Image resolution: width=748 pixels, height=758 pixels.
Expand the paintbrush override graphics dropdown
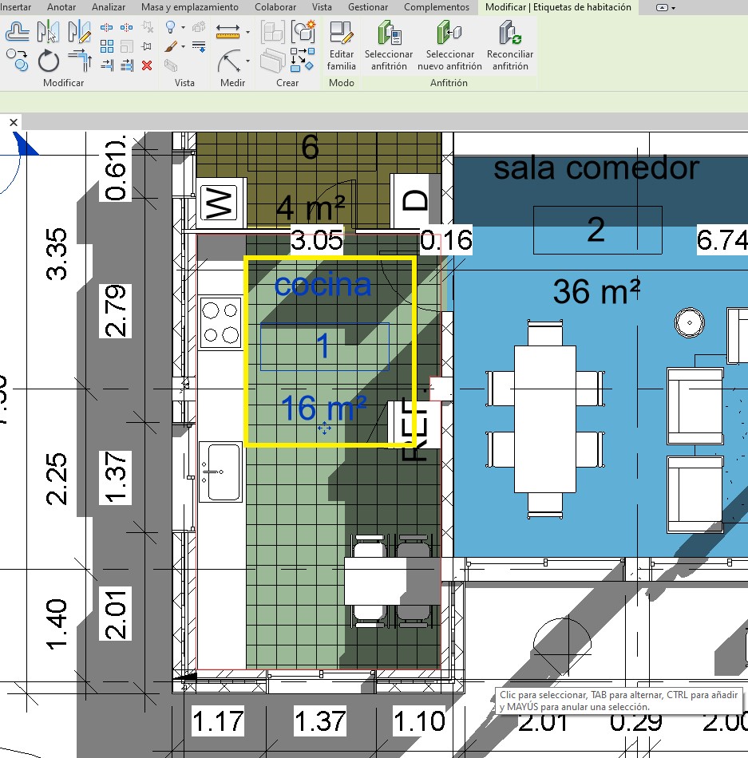click(x=183, y=47)
